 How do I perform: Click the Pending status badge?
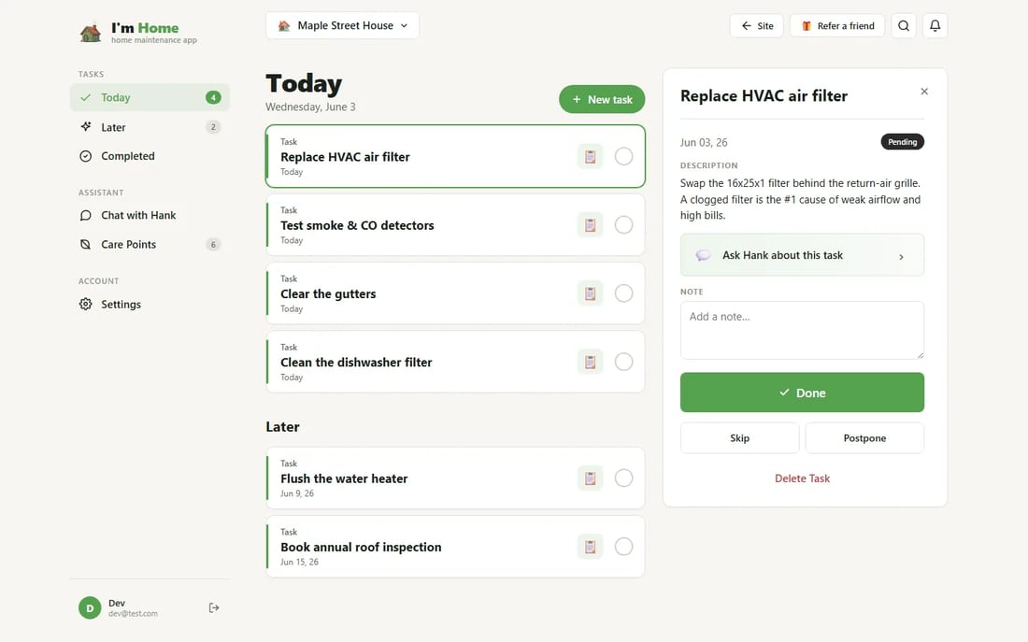(x=902, y=142)
